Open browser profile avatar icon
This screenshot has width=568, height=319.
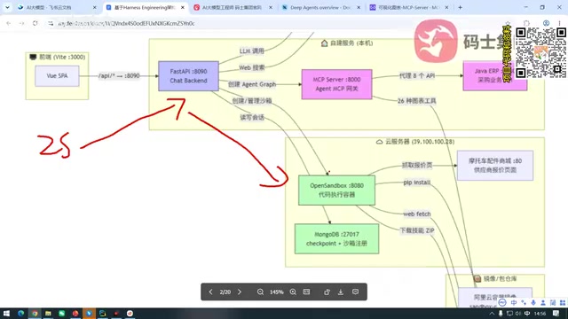[546, 23]
